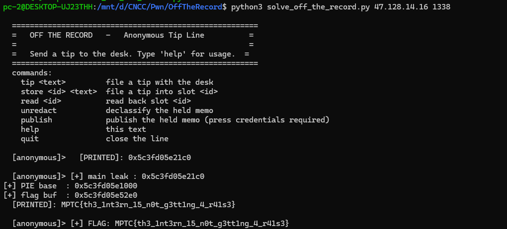Viewport: 507px width, 229px height.
Task: Click the flag buf address 0x5c3fd05e52e0
Action: point(106,195)
